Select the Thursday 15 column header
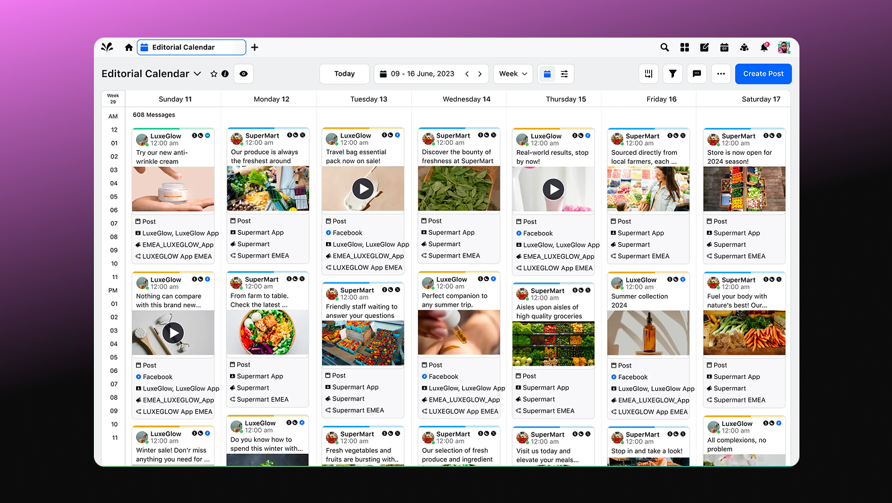The image size is (892, 503). point(566,99)
